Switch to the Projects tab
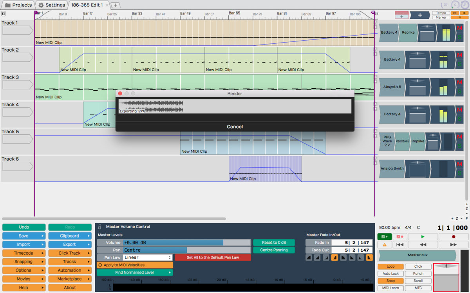The image size is (470, 293). [x=18, y=5]
